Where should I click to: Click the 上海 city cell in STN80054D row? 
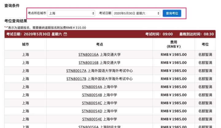pyautogui.click(x=25, y=111)
